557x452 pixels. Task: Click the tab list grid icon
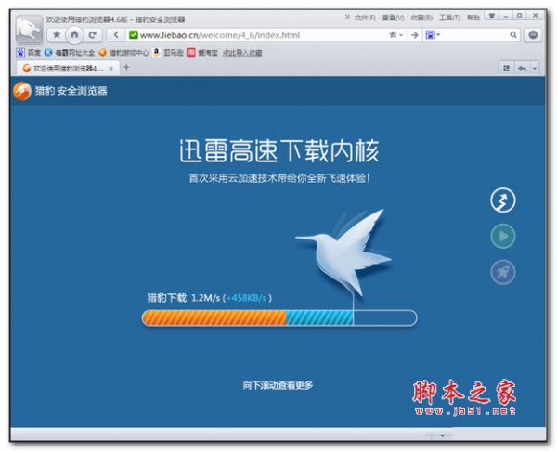point(506,68)
